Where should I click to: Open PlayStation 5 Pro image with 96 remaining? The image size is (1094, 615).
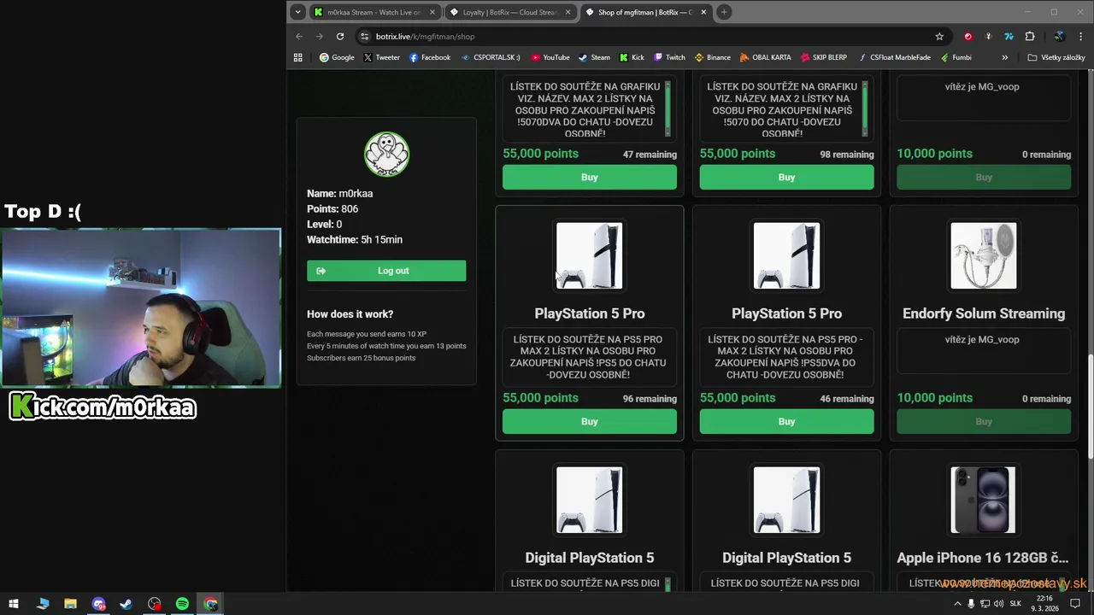pyautogui.click(x=590, y=256)
